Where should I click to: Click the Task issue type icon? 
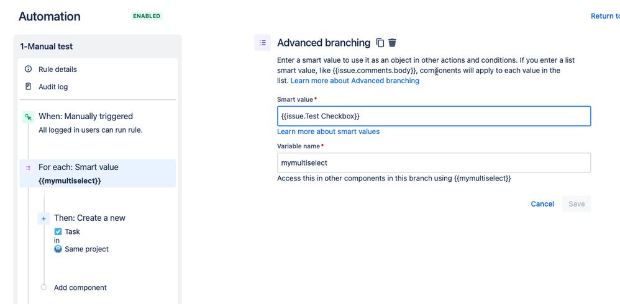click(58, 232)
